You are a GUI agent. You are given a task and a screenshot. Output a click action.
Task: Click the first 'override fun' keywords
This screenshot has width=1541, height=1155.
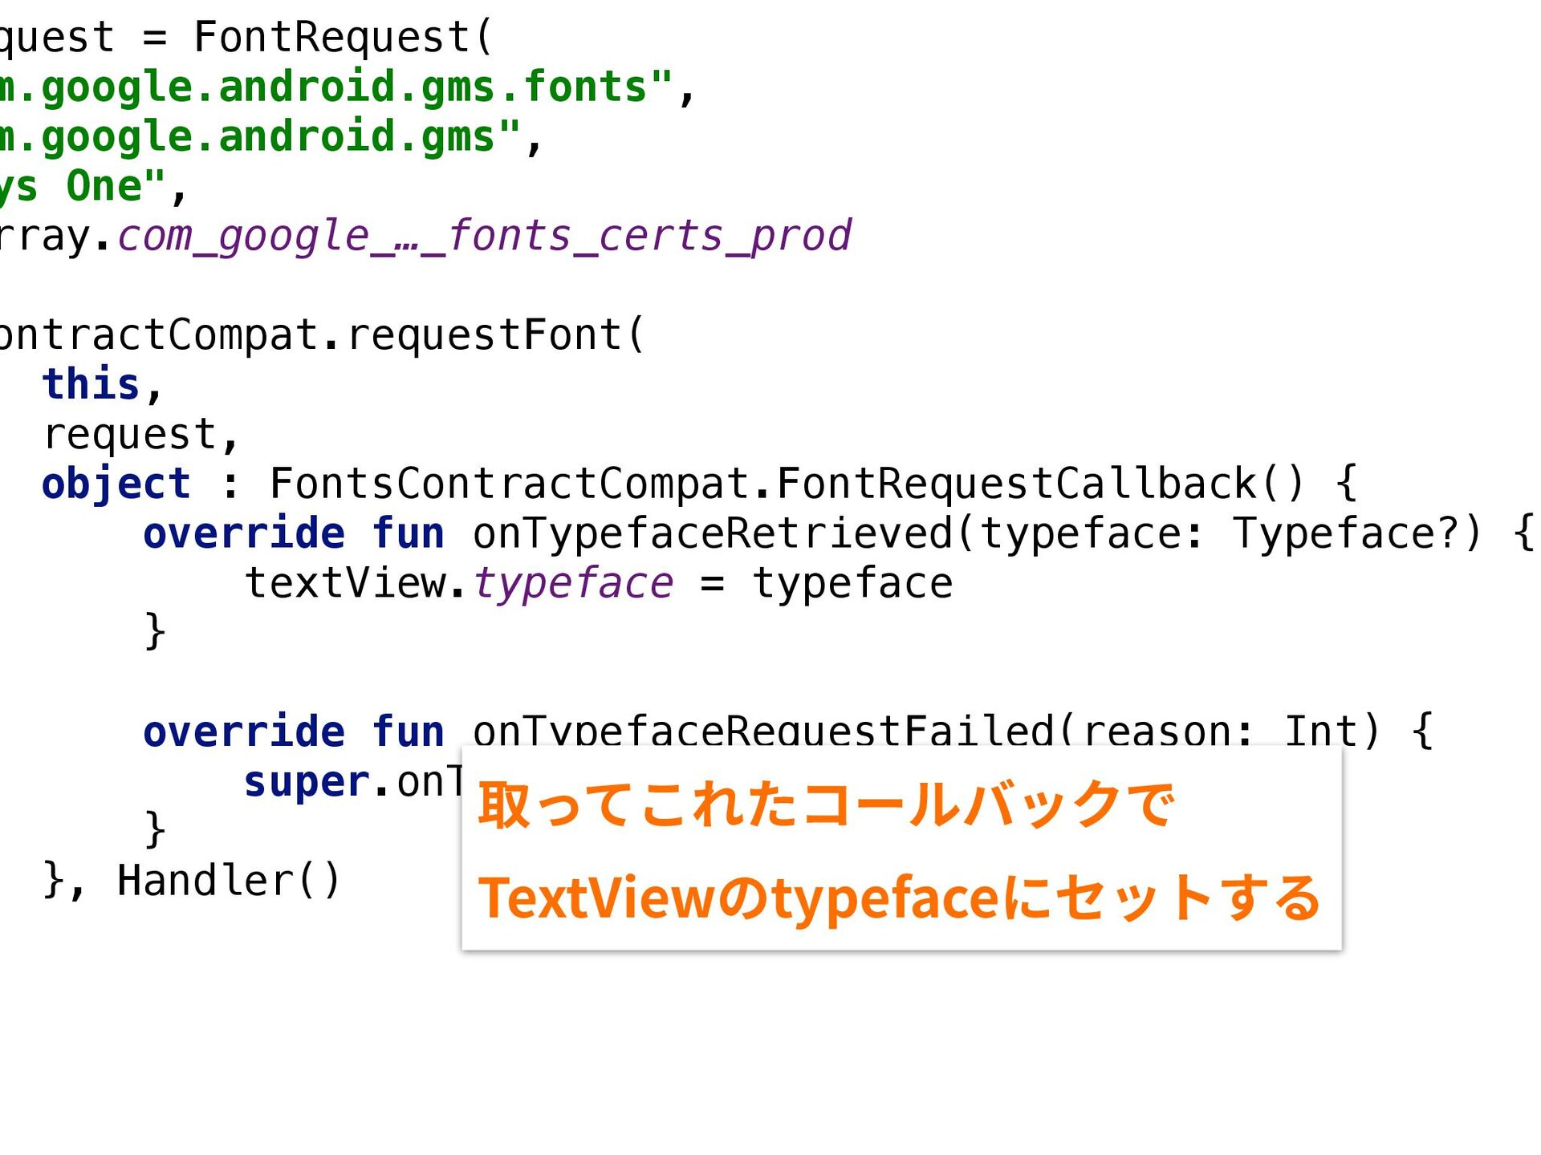[x=294, y=534]
